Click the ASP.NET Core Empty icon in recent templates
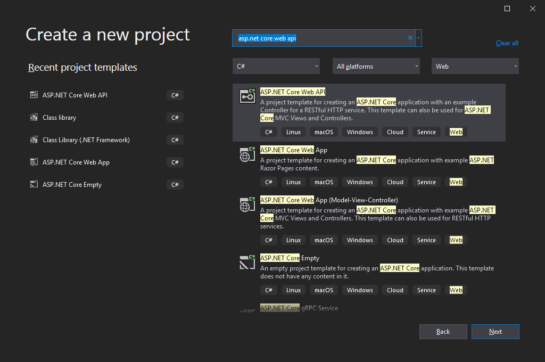 point(34,184)
